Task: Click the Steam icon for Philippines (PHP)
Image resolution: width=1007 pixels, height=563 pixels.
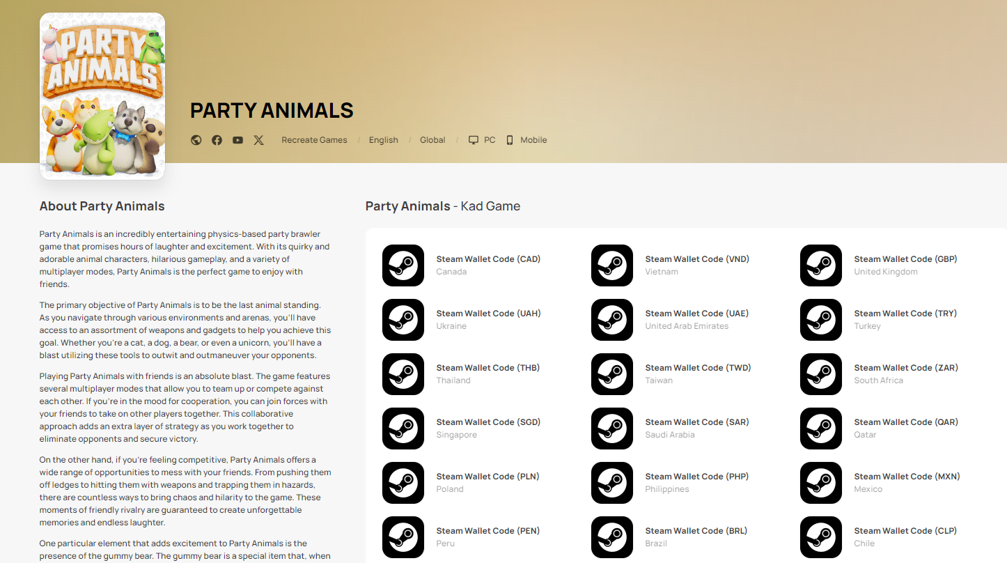Action: pos(612,483)
